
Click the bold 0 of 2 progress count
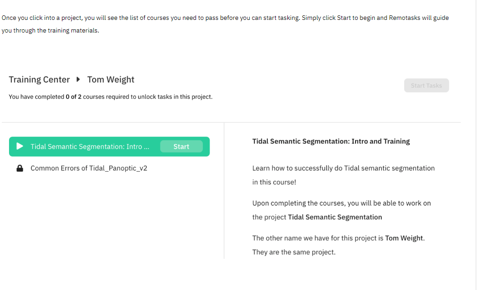74,97
